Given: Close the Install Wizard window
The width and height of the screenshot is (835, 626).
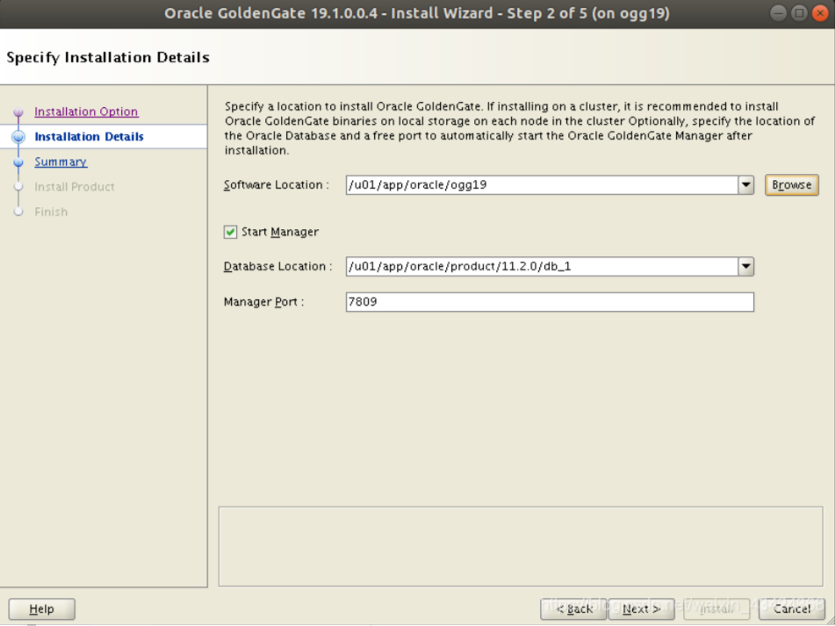Looking at the screenshot, I should pyautogui.click(x=820, y=13).
